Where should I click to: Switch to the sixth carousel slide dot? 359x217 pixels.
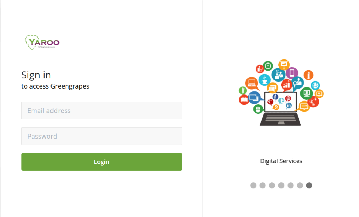tap(300, 185)
